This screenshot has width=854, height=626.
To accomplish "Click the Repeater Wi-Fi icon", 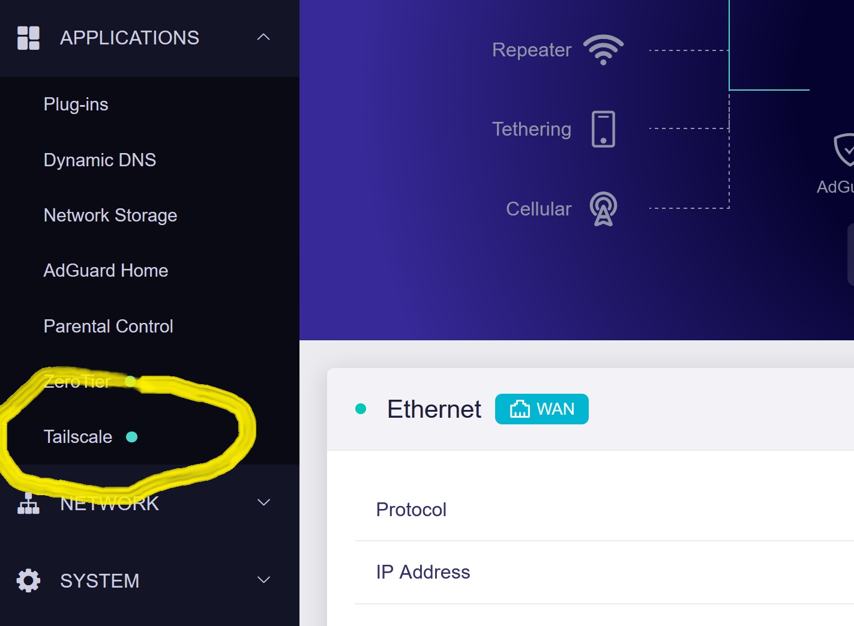I will 603,49.
